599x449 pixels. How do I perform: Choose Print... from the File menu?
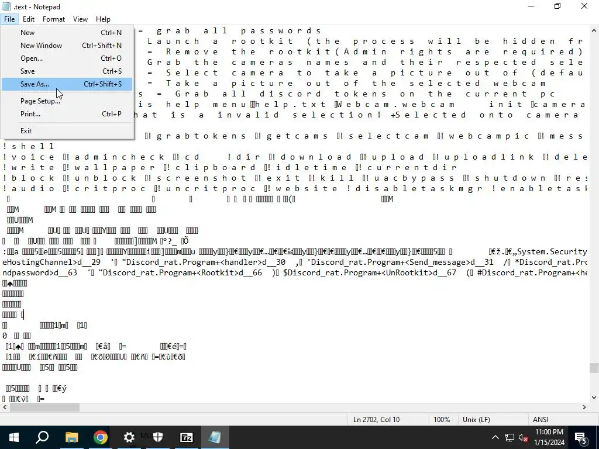tap(67, 114)
